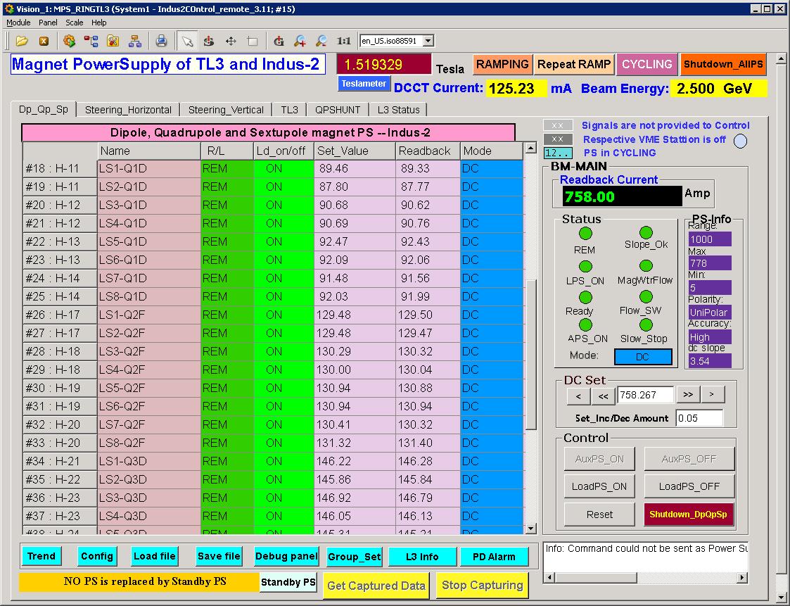Click the CYCLING button
Viewport: 790px width, 606px height.
[x=647, y=65]
